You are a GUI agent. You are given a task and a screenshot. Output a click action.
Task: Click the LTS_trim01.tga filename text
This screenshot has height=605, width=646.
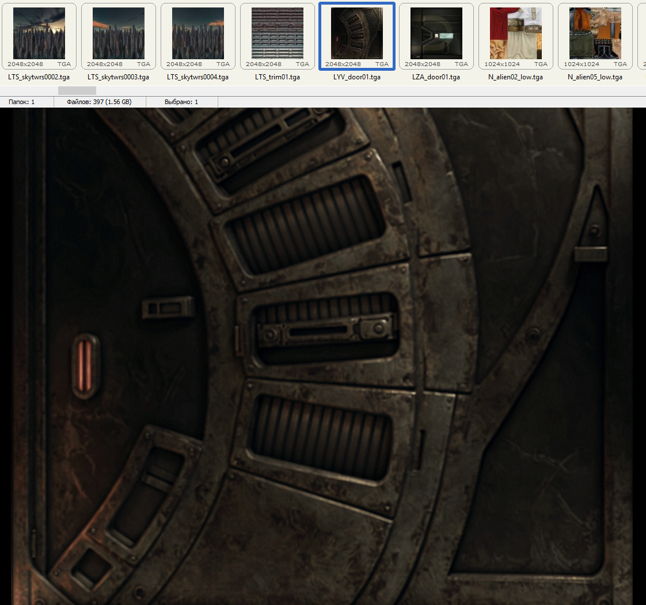point(278,77)
